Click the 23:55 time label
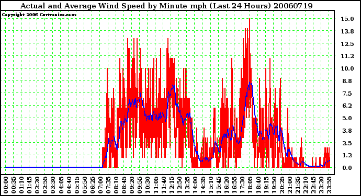The image size is (361, 196). 329,185
